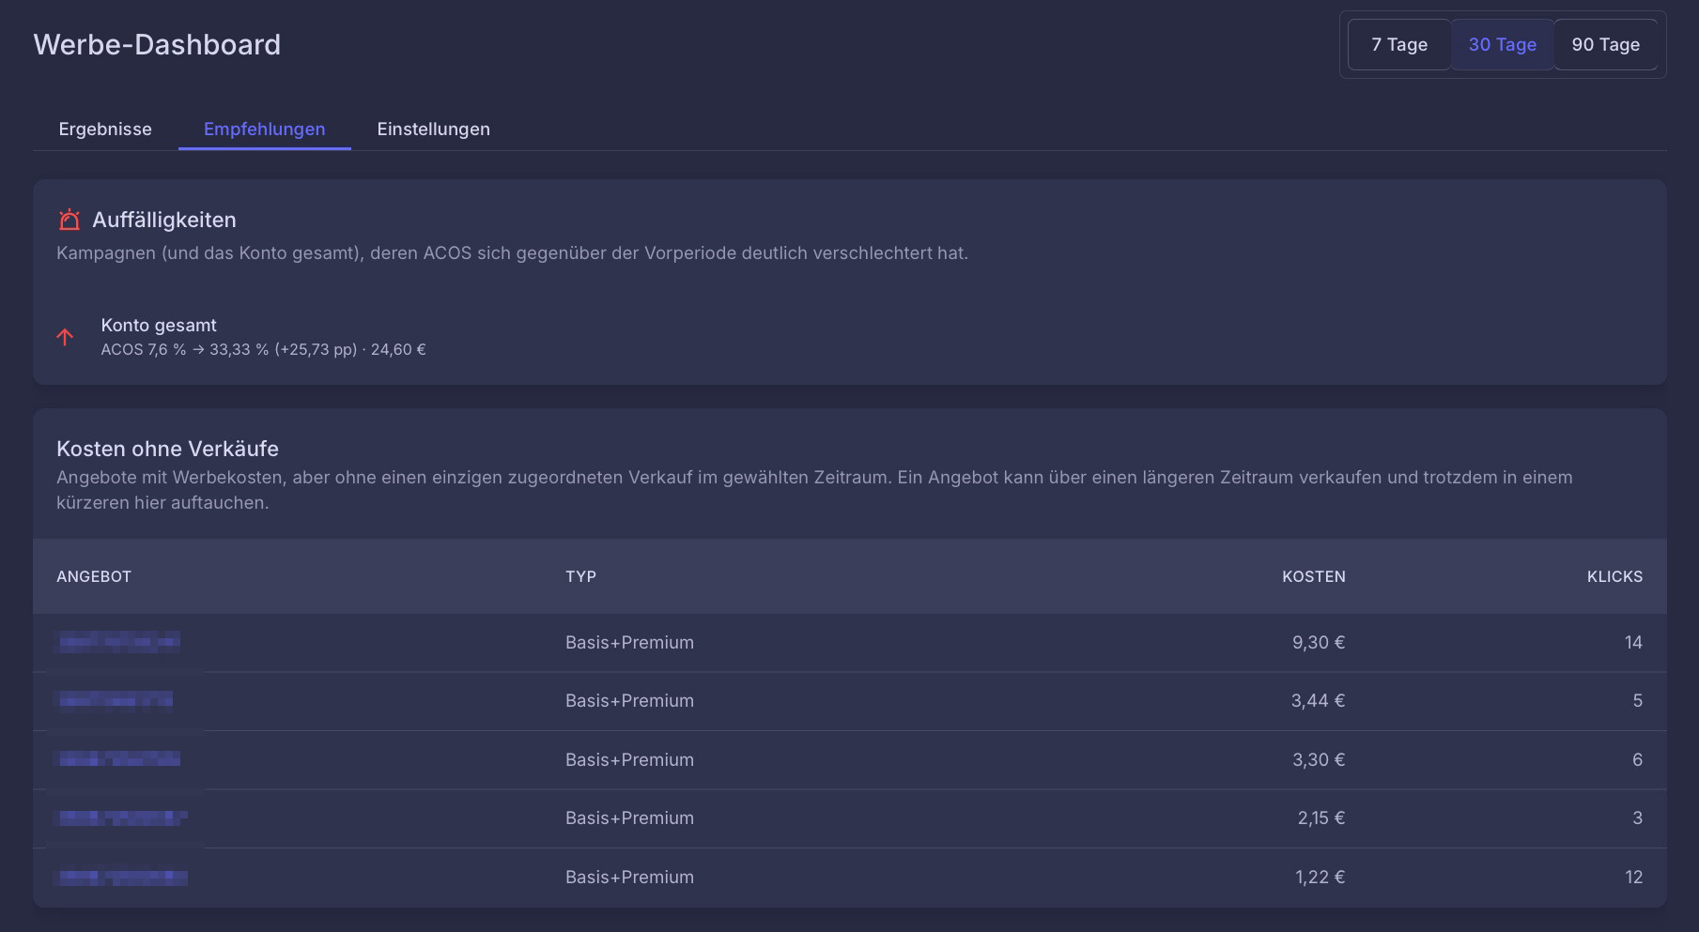The width and height of the screenshot is (1699, 932).
Task: Go to the Einstellungen tab
Action: (x=434, y=129)
